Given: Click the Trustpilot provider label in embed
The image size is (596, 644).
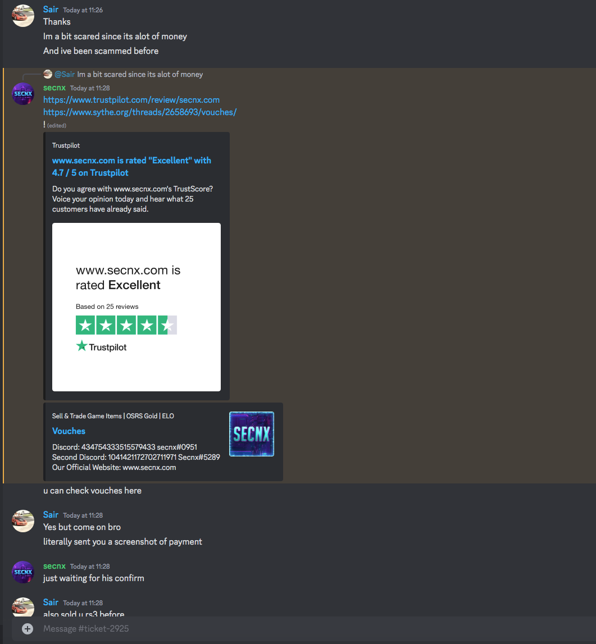Looking at the screenshot, I should [x=66, y=145].
